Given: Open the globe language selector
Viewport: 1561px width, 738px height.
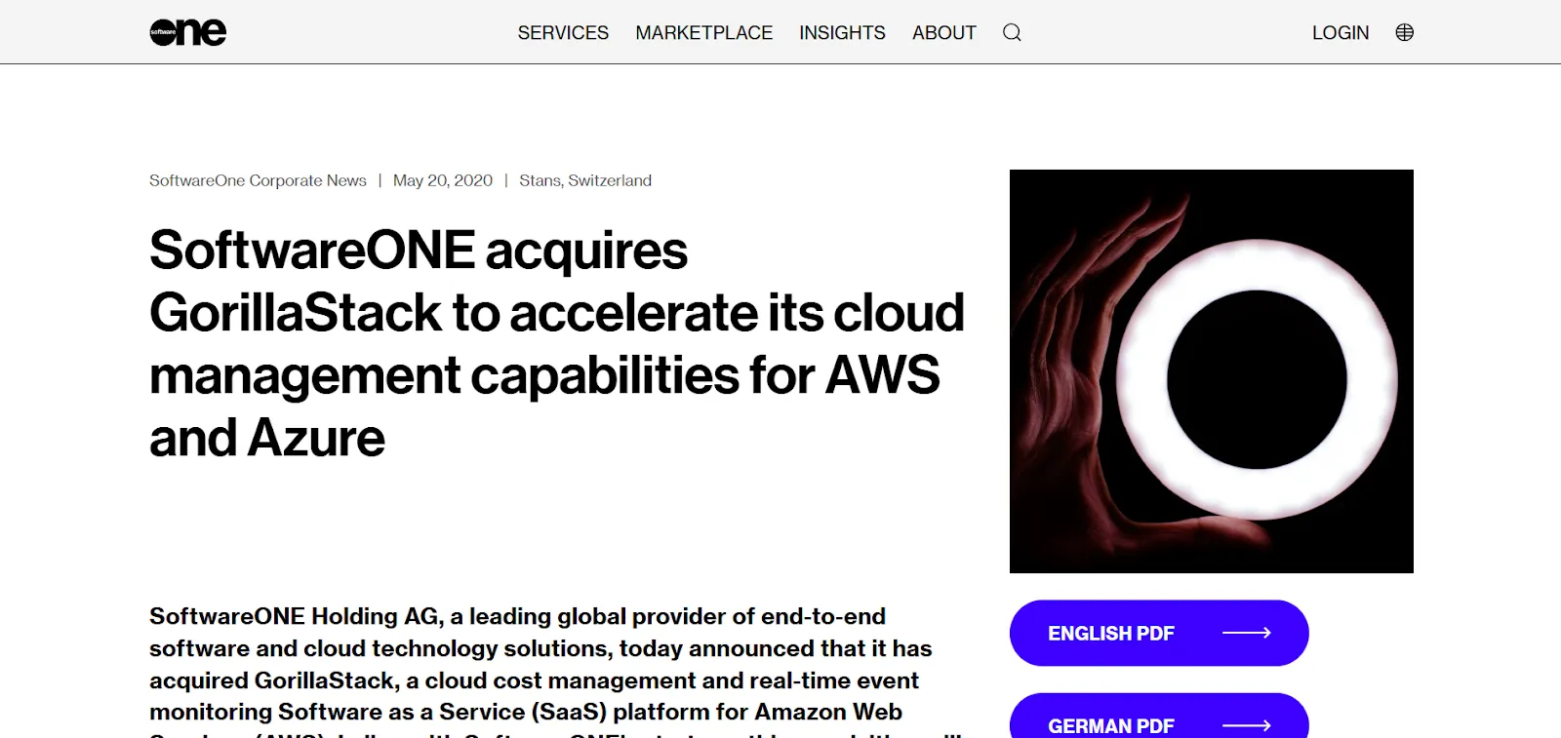Looking at the screenshot, I should coord(1404,32).
